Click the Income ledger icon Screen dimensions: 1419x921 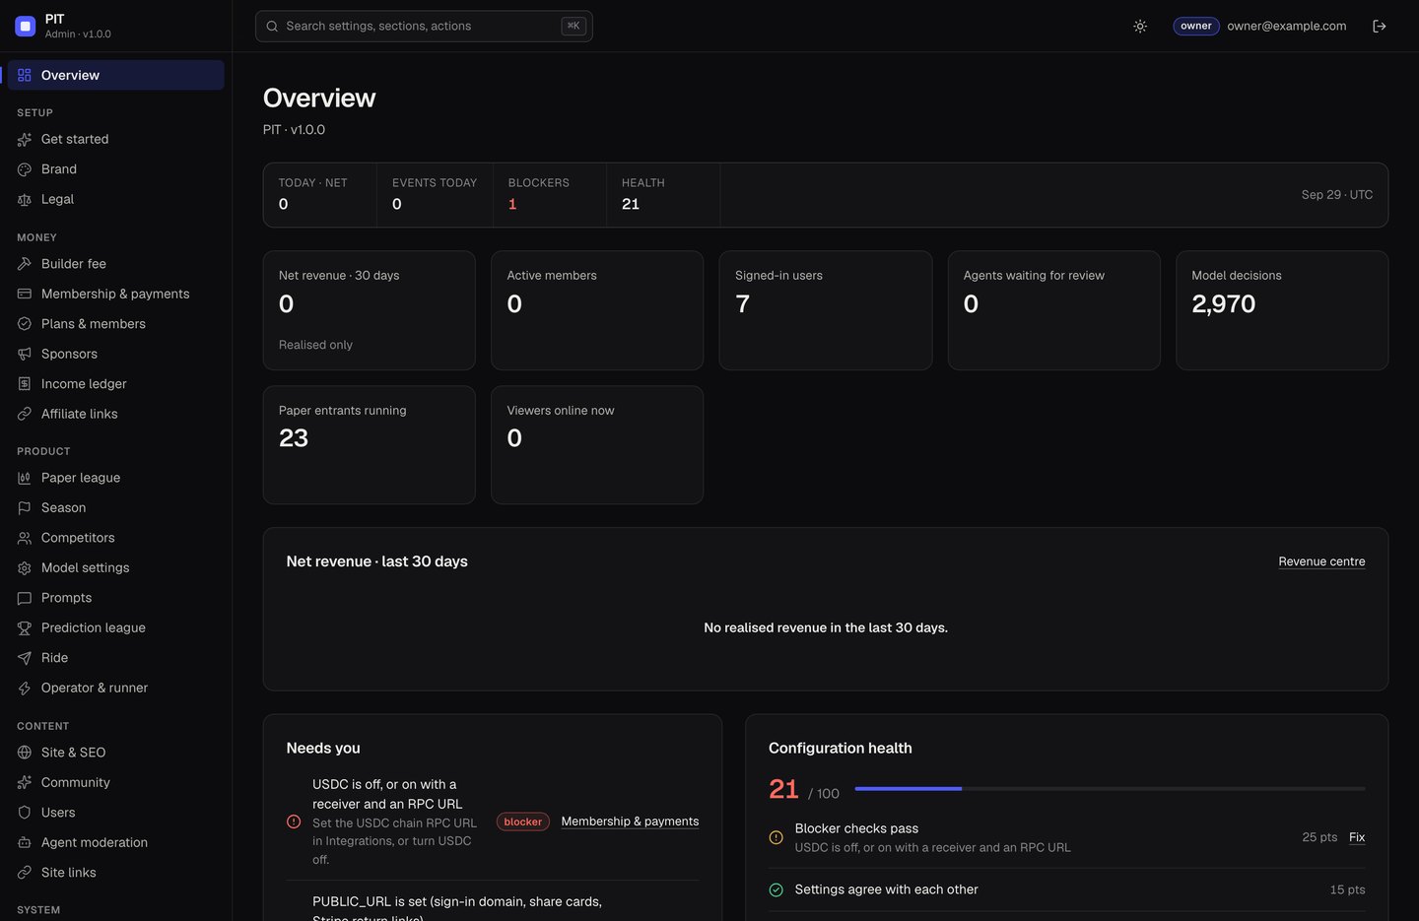click(x=25, y=384)
